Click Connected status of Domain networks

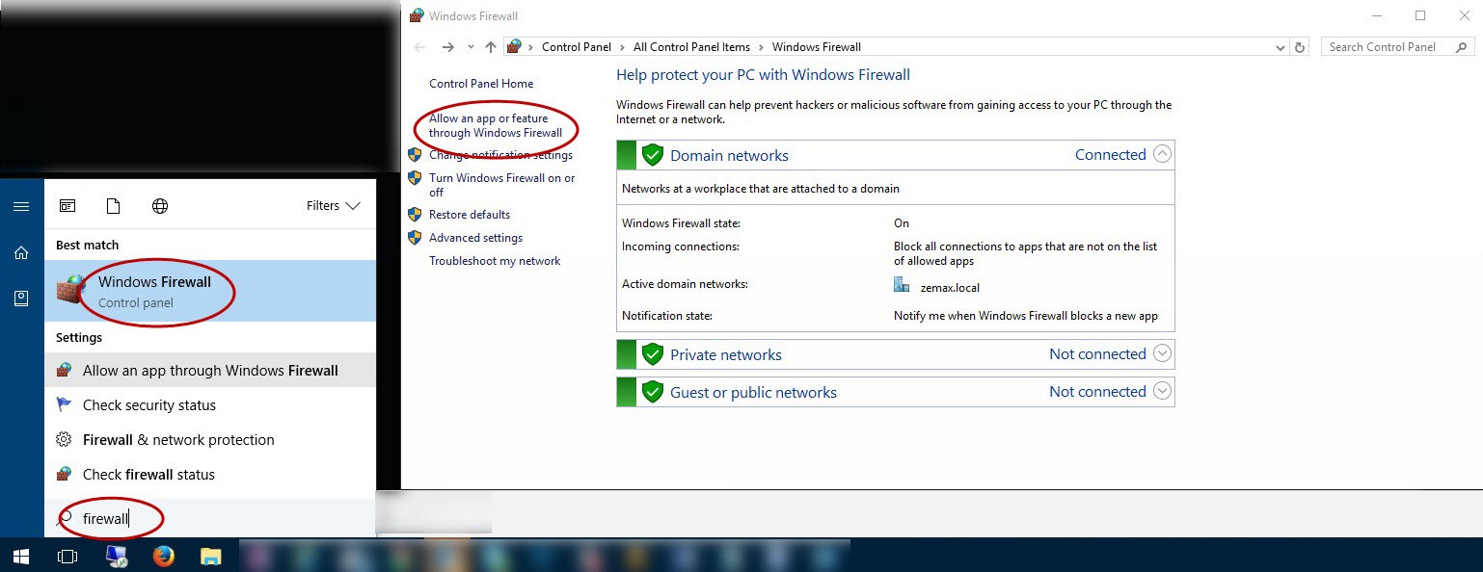point(1111,155)
